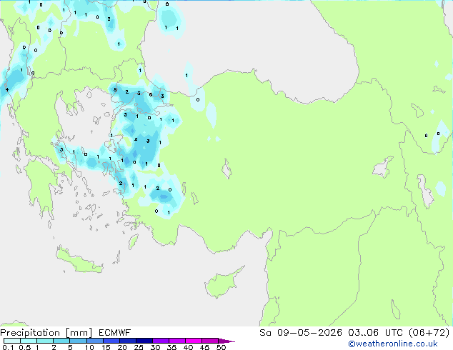Select the magenta swatch between 40 and 45
The width and height of the screenshot is (453, 350).
click(x=194, y=341)
